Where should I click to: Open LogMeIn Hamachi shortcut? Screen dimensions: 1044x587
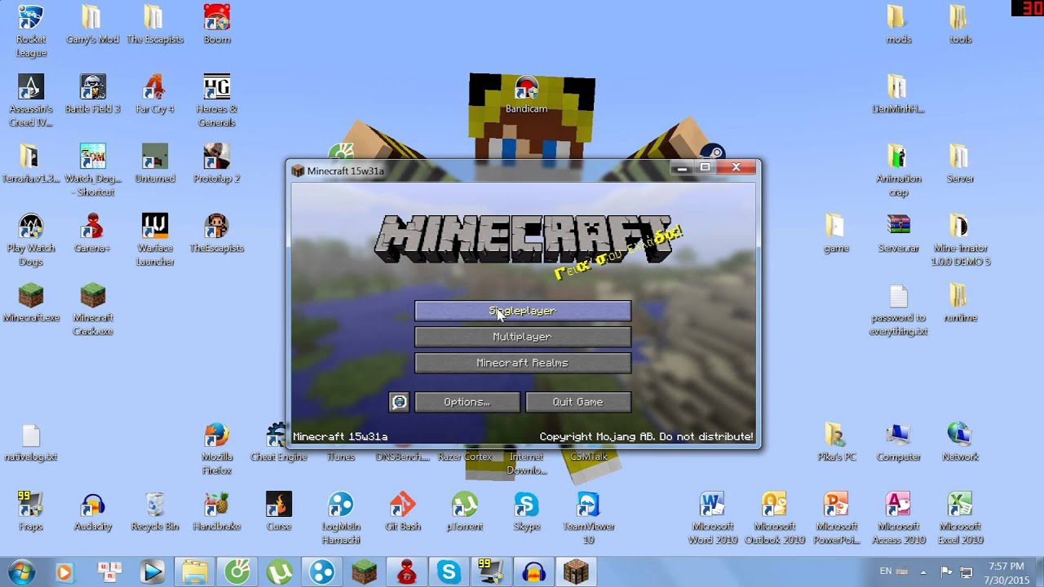coord(341,518)
